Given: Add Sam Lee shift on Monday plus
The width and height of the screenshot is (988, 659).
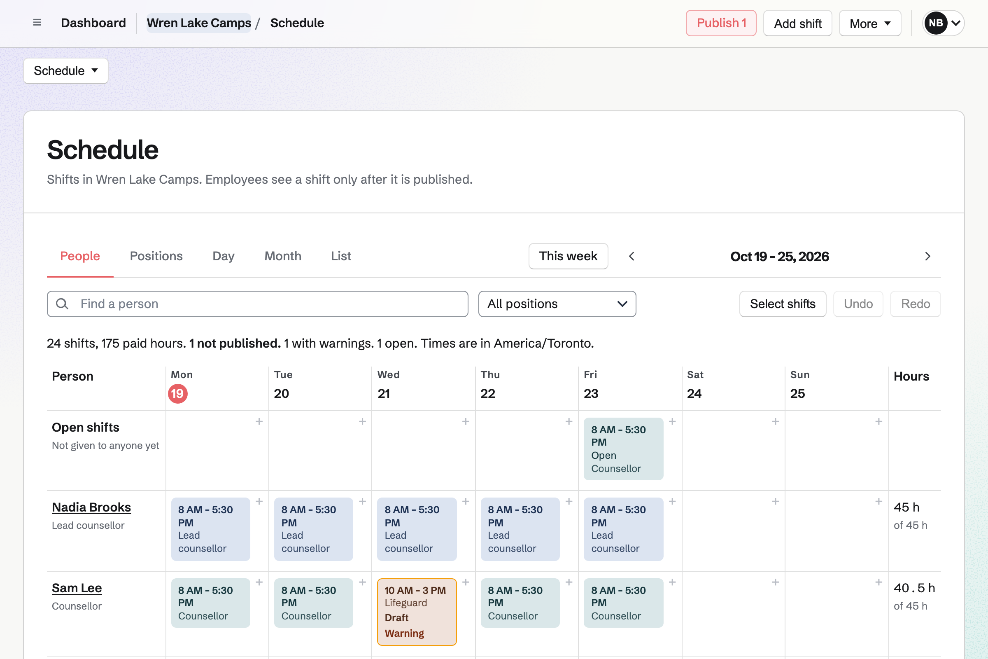Looking at the screenshot, I should click(259, 582).
